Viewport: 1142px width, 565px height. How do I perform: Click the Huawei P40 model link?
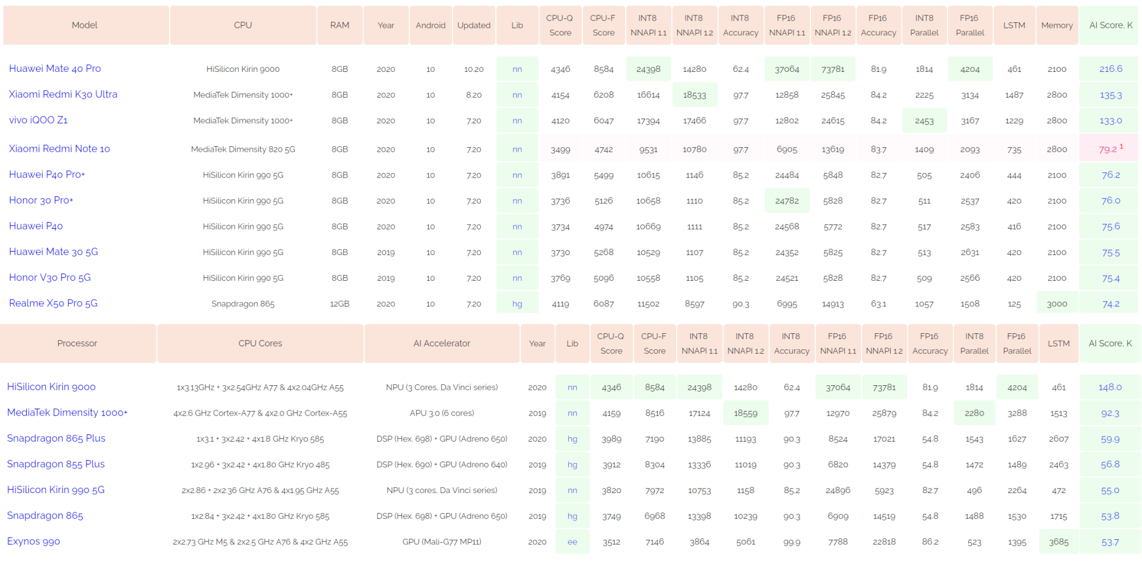pos(36,226)
